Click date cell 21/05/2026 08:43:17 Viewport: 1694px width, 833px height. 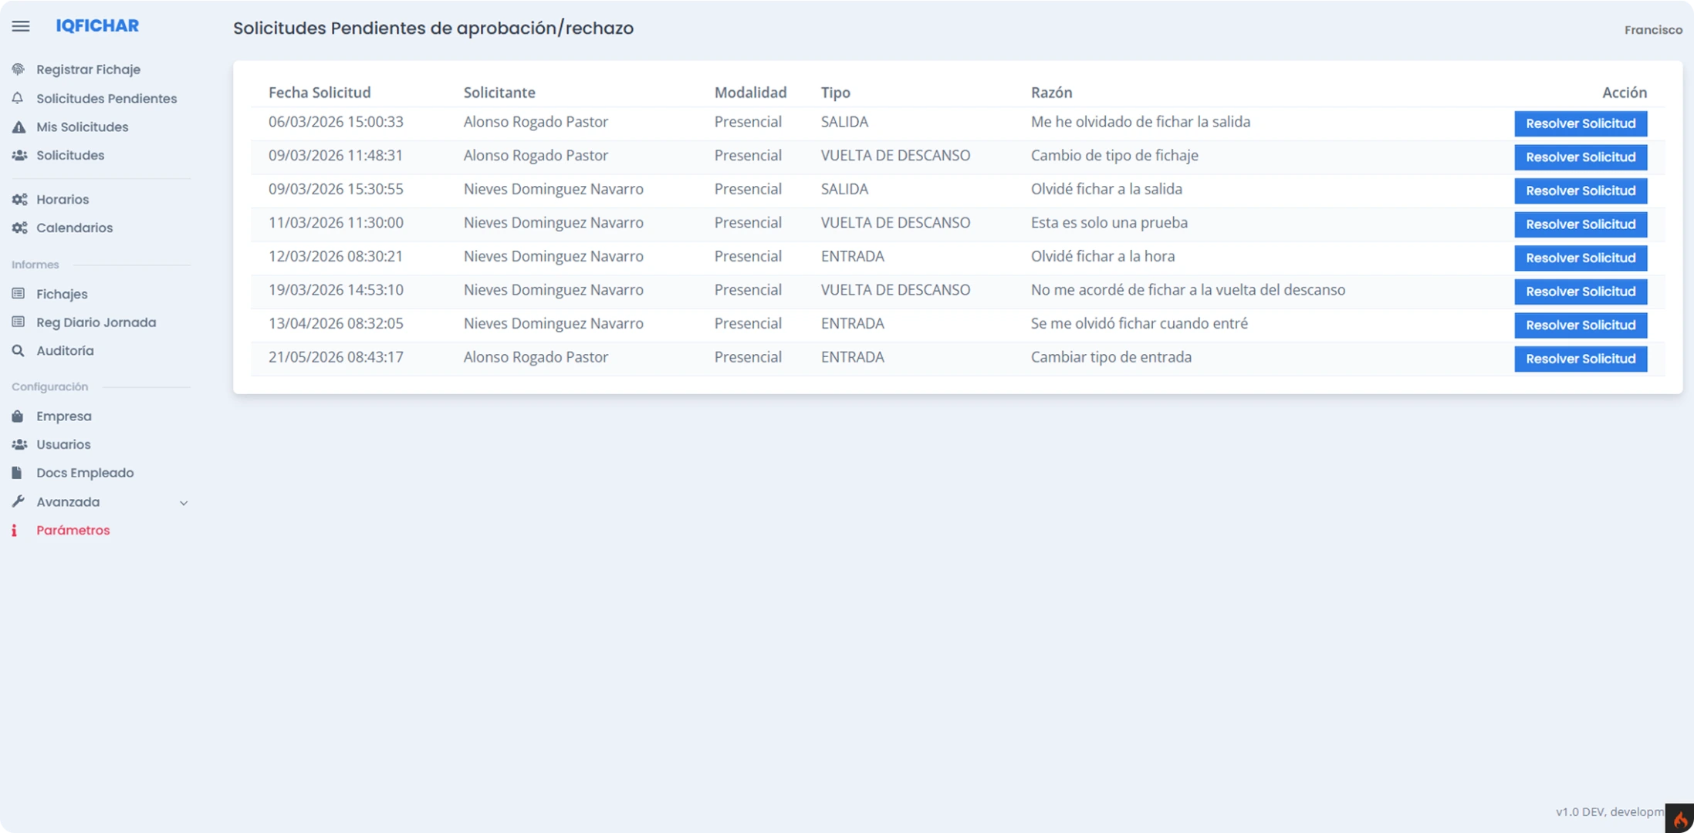pyautogui.click(x=336, y=357)
